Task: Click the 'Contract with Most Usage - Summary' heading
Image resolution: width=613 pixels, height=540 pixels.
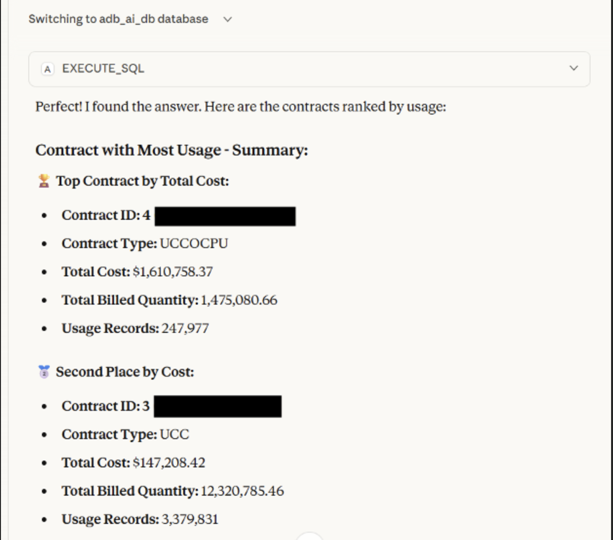Action: pos(172,150)
